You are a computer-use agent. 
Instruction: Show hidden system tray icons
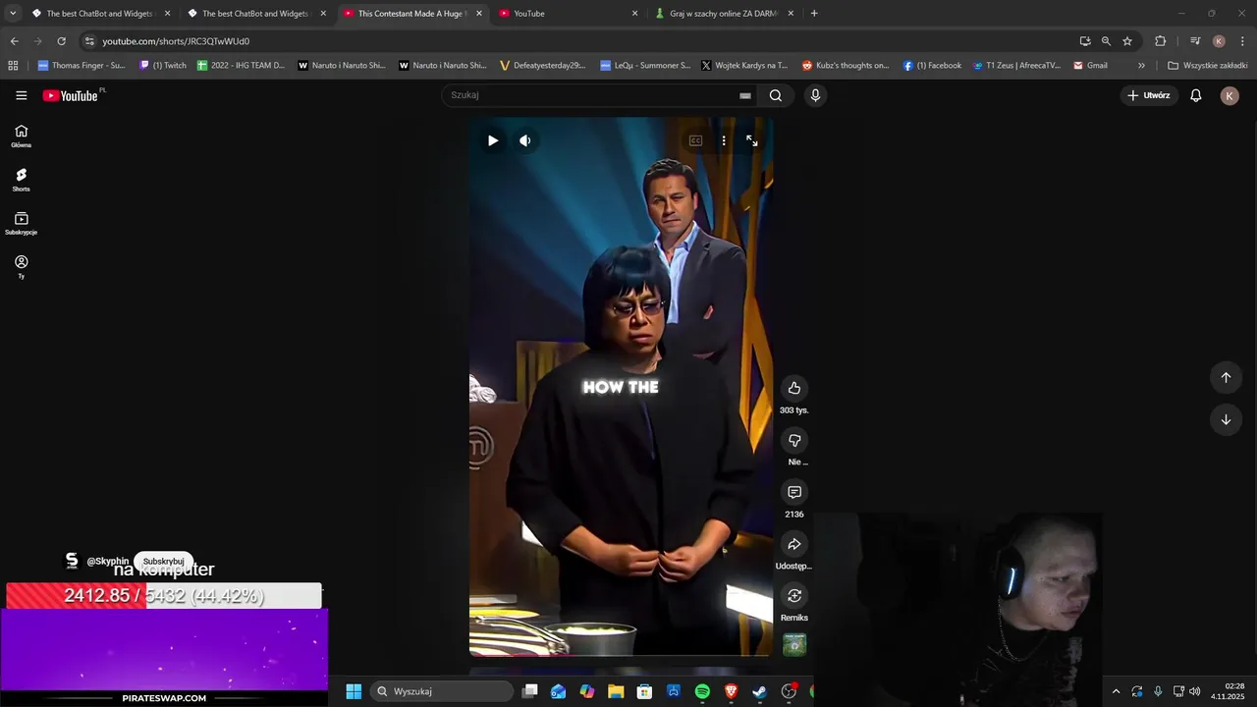(1116, 691)
